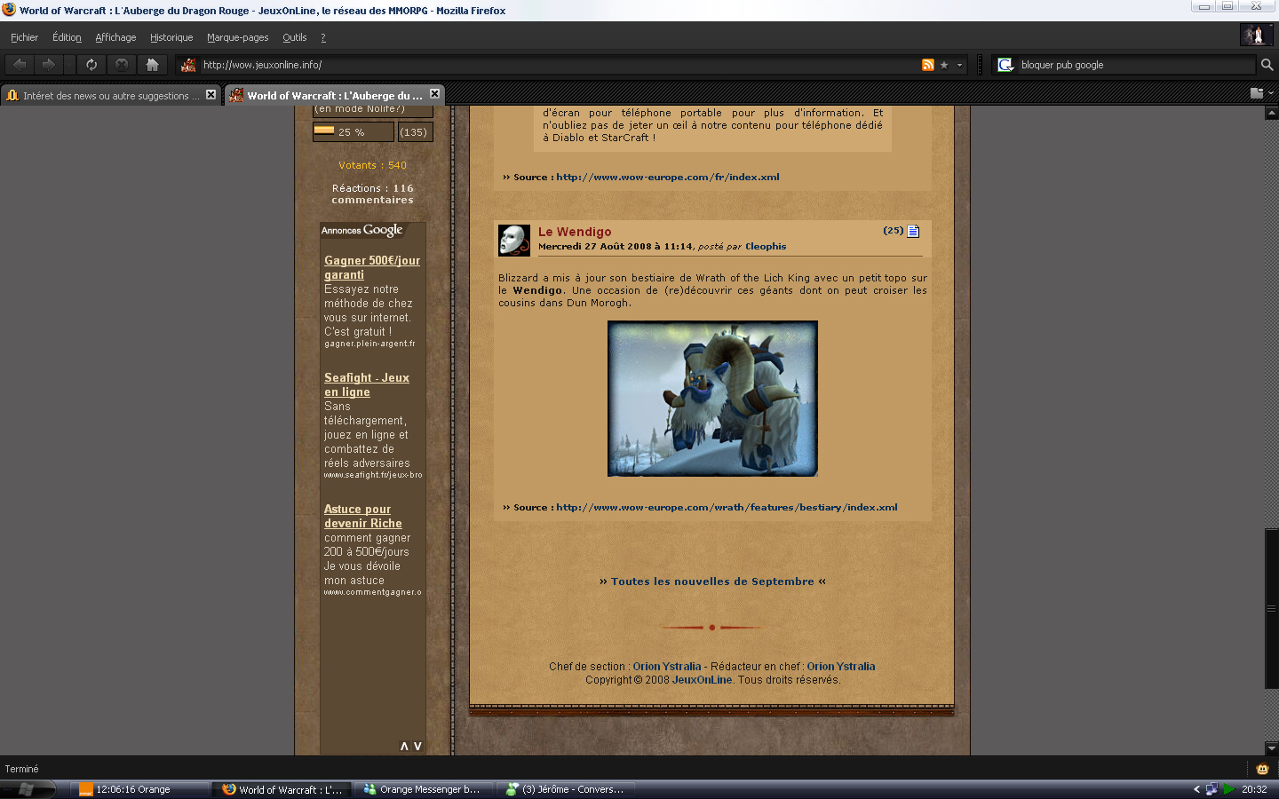
Task: Open author link 'Cleophis'
Action: tap(766, 247)
